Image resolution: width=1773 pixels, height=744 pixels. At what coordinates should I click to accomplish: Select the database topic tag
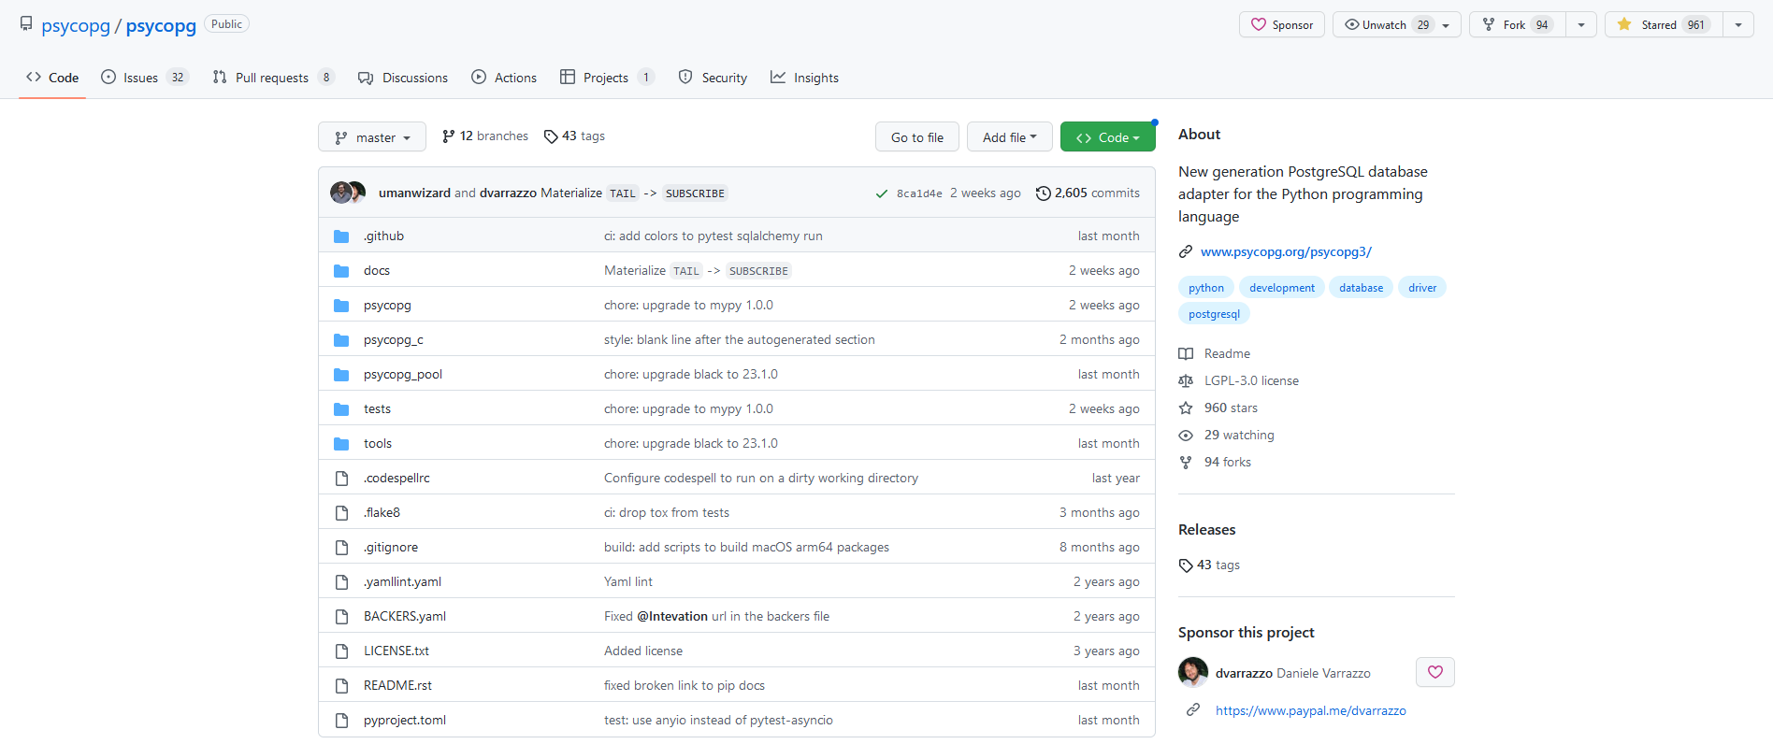coord(1362,288)
